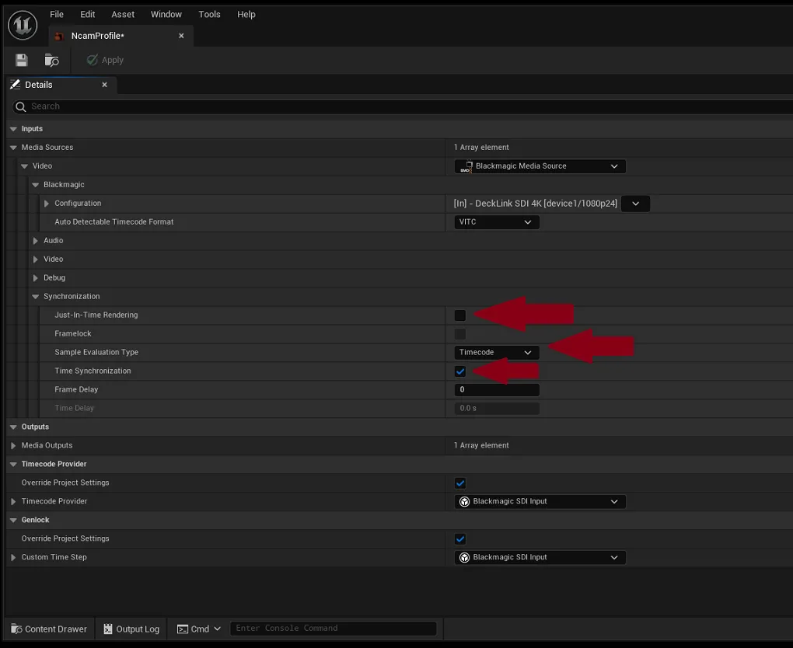Toggle Timecode Provider Override Project Settings
Image resolution: width=793 pixels, height=648 pixels.
[x=460, y=483]
